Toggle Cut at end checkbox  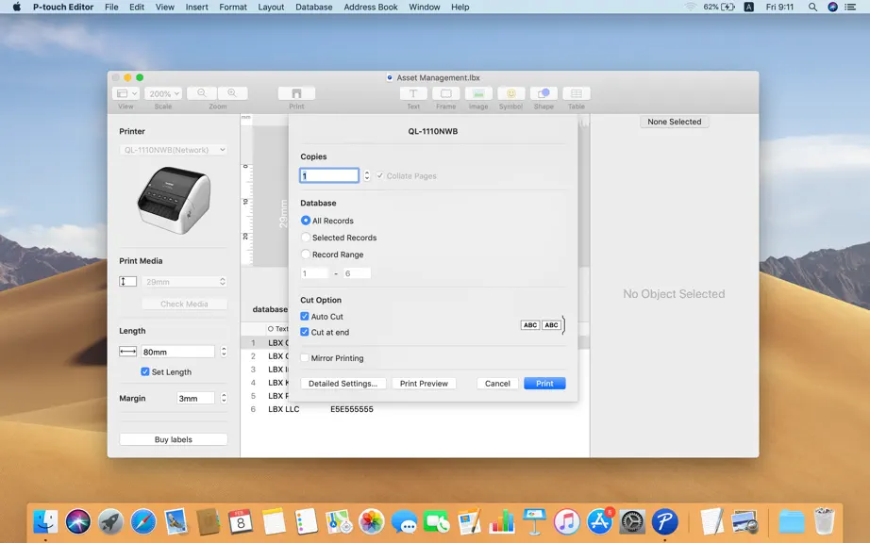click(305, 332)
